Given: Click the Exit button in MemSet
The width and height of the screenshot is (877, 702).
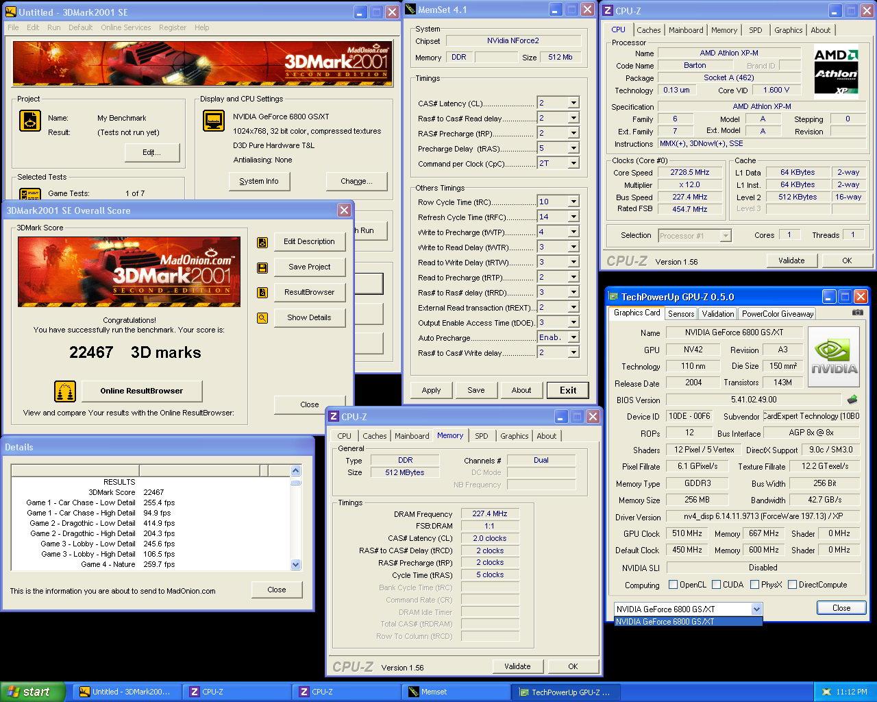Looking at the screenshot, I should pyautogui.click(x=568, y=390).
